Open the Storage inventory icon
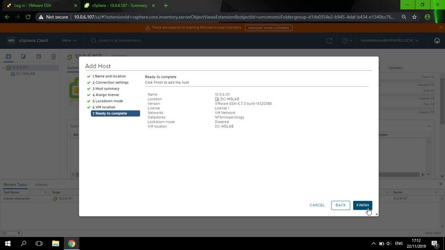 [38, 57]
